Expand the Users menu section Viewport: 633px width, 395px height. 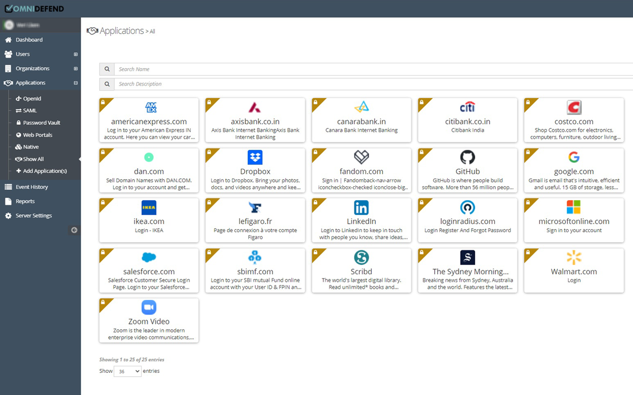(76, 54)
